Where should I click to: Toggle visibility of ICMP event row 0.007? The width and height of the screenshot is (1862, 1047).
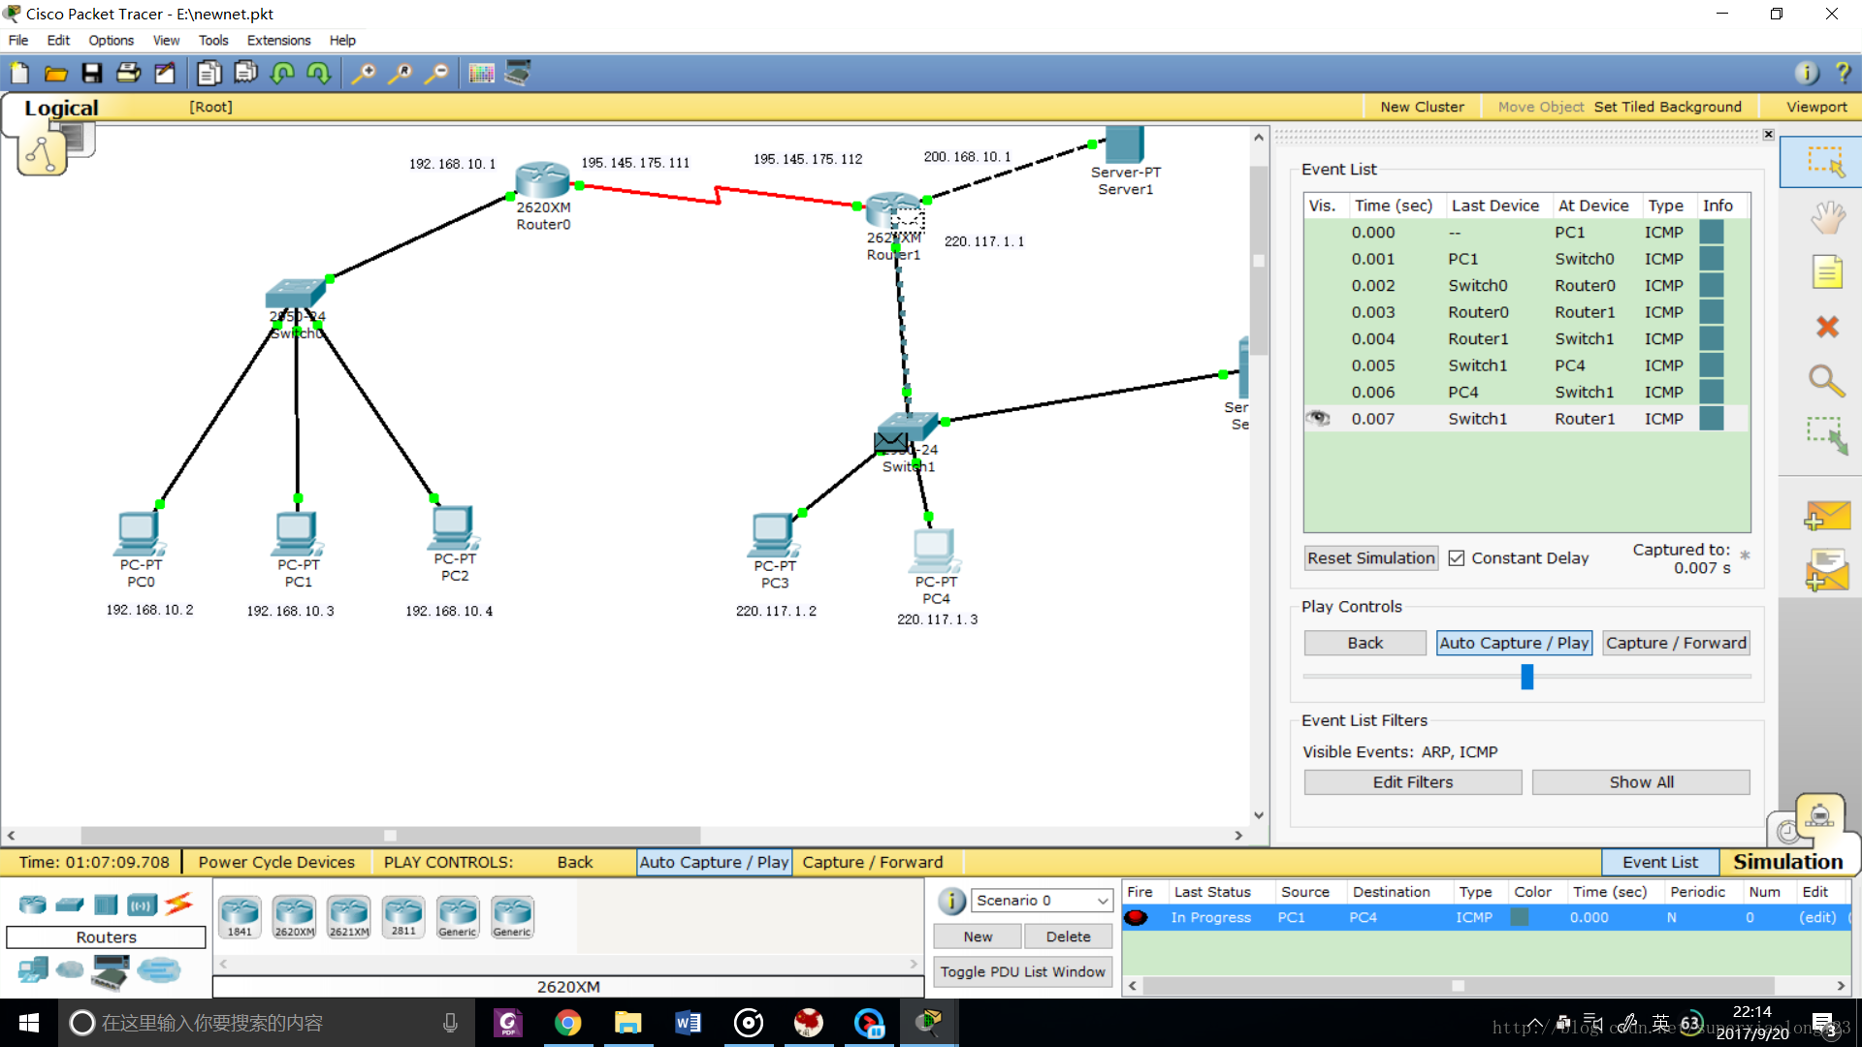1321,418
